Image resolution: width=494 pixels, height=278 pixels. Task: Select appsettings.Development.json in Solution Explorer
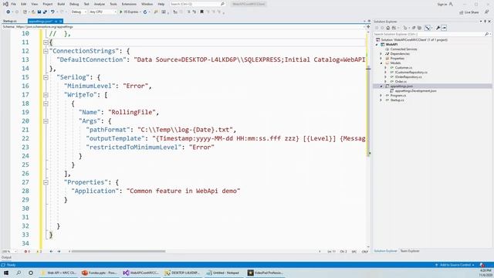point(415,91)
